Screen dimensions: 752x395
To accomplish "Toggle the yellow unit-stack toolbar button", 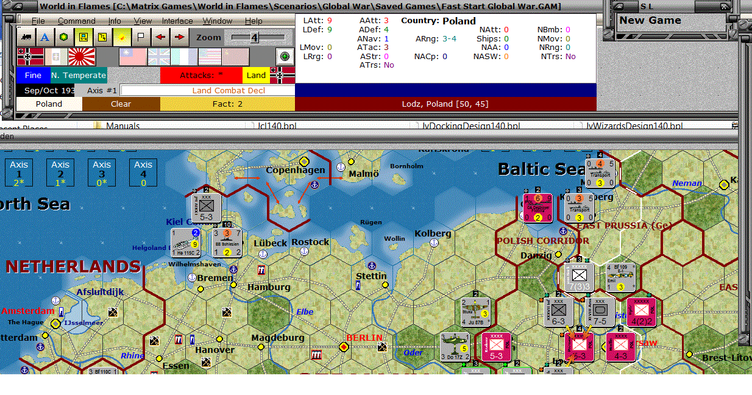I will tap(83, 37).
